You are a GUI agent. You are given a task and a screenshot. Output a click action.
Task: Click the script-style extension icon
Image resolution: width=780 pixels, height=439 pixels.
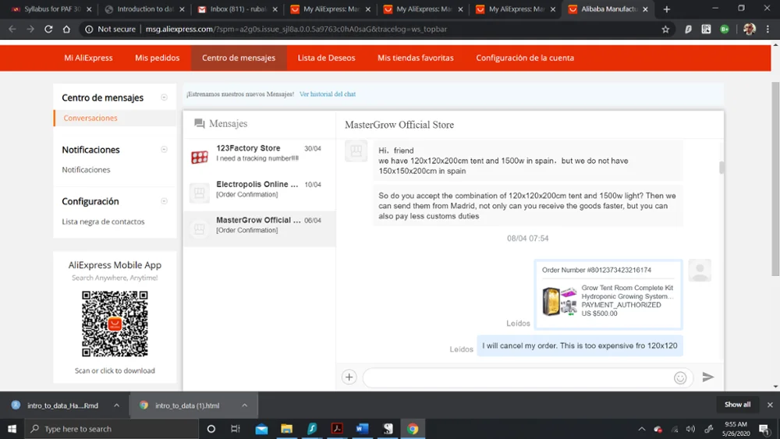pyautogui.click(x=688, y=30)
